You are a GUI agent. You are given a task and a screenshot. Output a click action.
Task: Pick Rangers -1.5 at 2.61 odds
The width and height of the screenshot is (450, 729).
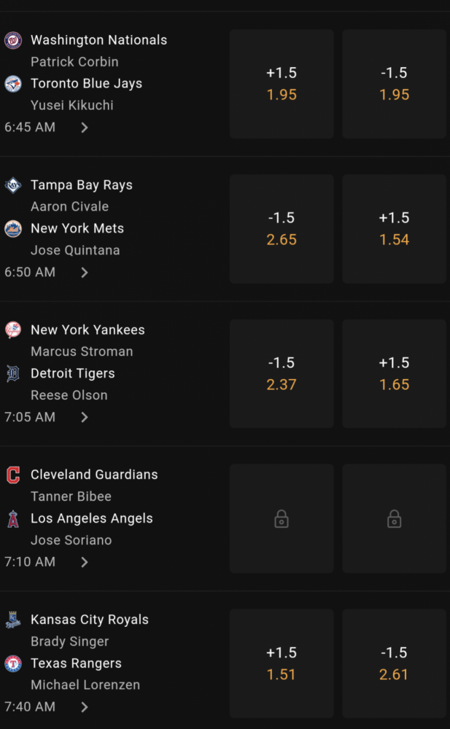[394, 663]
